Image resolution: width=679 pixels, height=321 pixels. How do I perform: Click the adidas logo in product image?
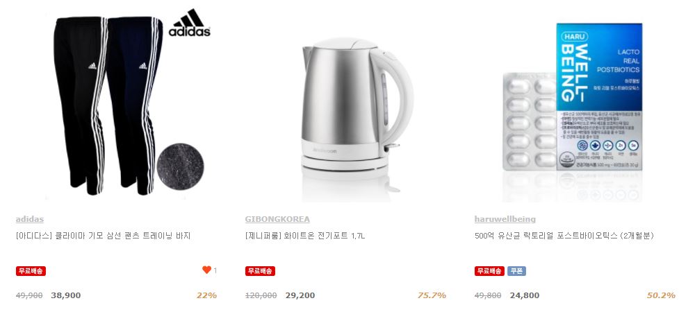point(189,22)
